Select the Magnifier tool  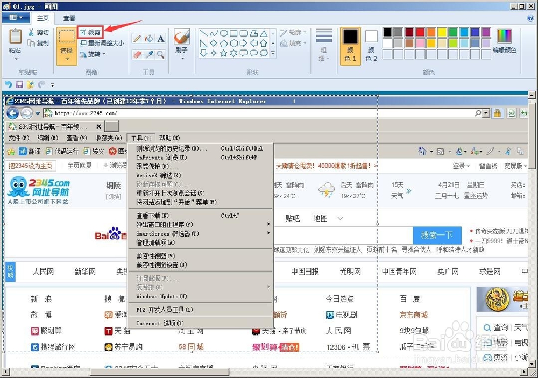tap(161, 54)
